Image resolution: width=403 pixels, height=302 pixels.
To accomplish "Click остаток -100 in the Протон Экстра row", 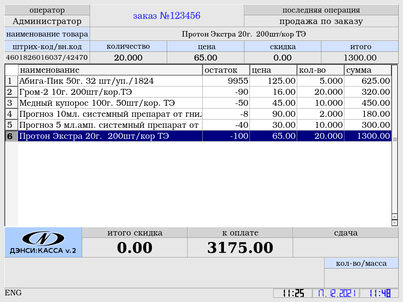I will [x=226, y=136].
